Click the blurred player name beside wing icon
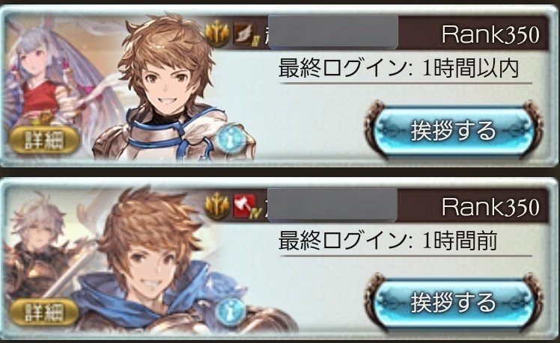Viewport: 560px width, 343px height. click(332, 32)
